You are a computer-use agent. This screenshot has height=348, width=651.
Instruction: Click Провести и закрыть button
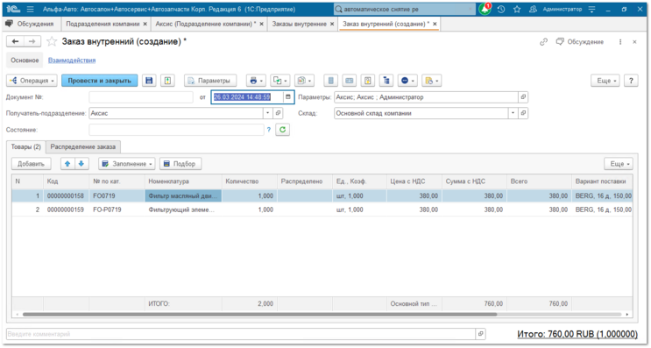click(99, 81)
